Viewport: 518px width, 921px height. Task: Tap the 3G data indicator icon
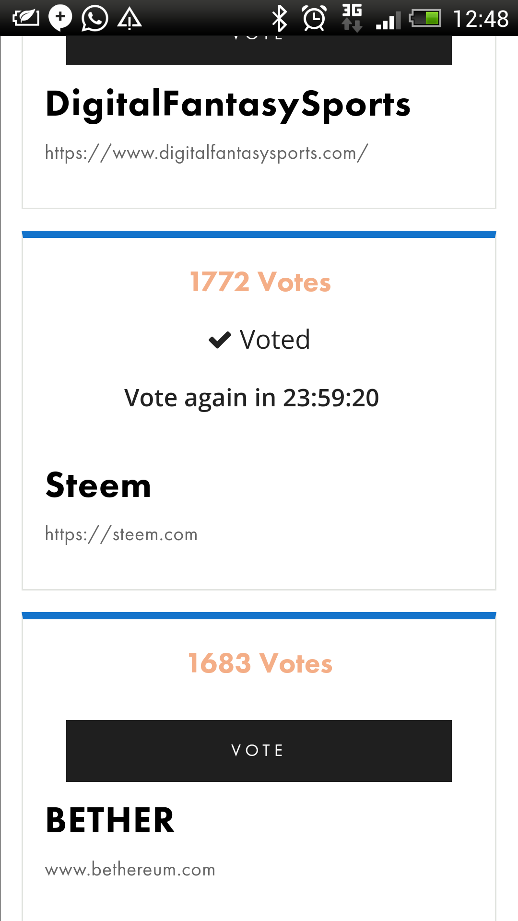(352, 18)
